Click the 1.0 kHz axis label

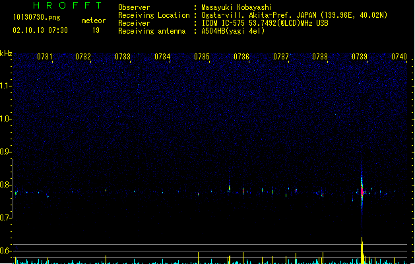coord(6,119)
